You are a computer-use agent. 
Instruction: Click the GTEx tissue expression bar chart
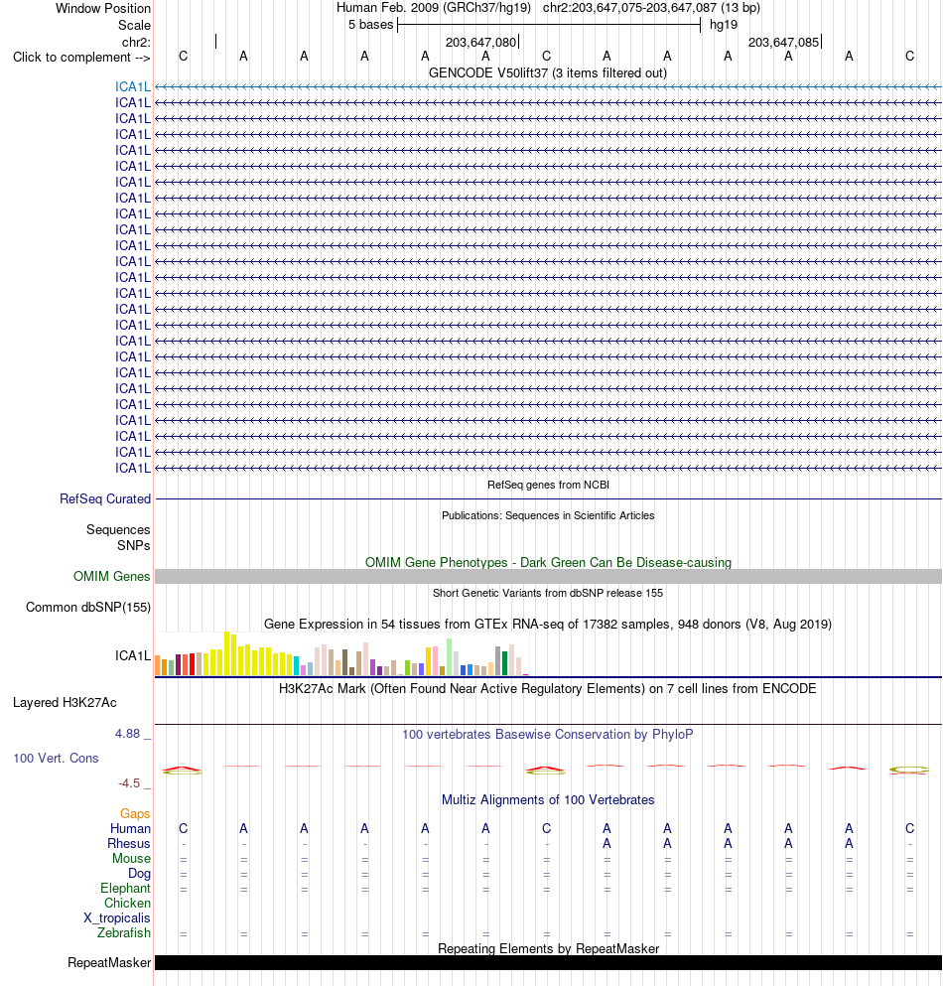(342, 654)
